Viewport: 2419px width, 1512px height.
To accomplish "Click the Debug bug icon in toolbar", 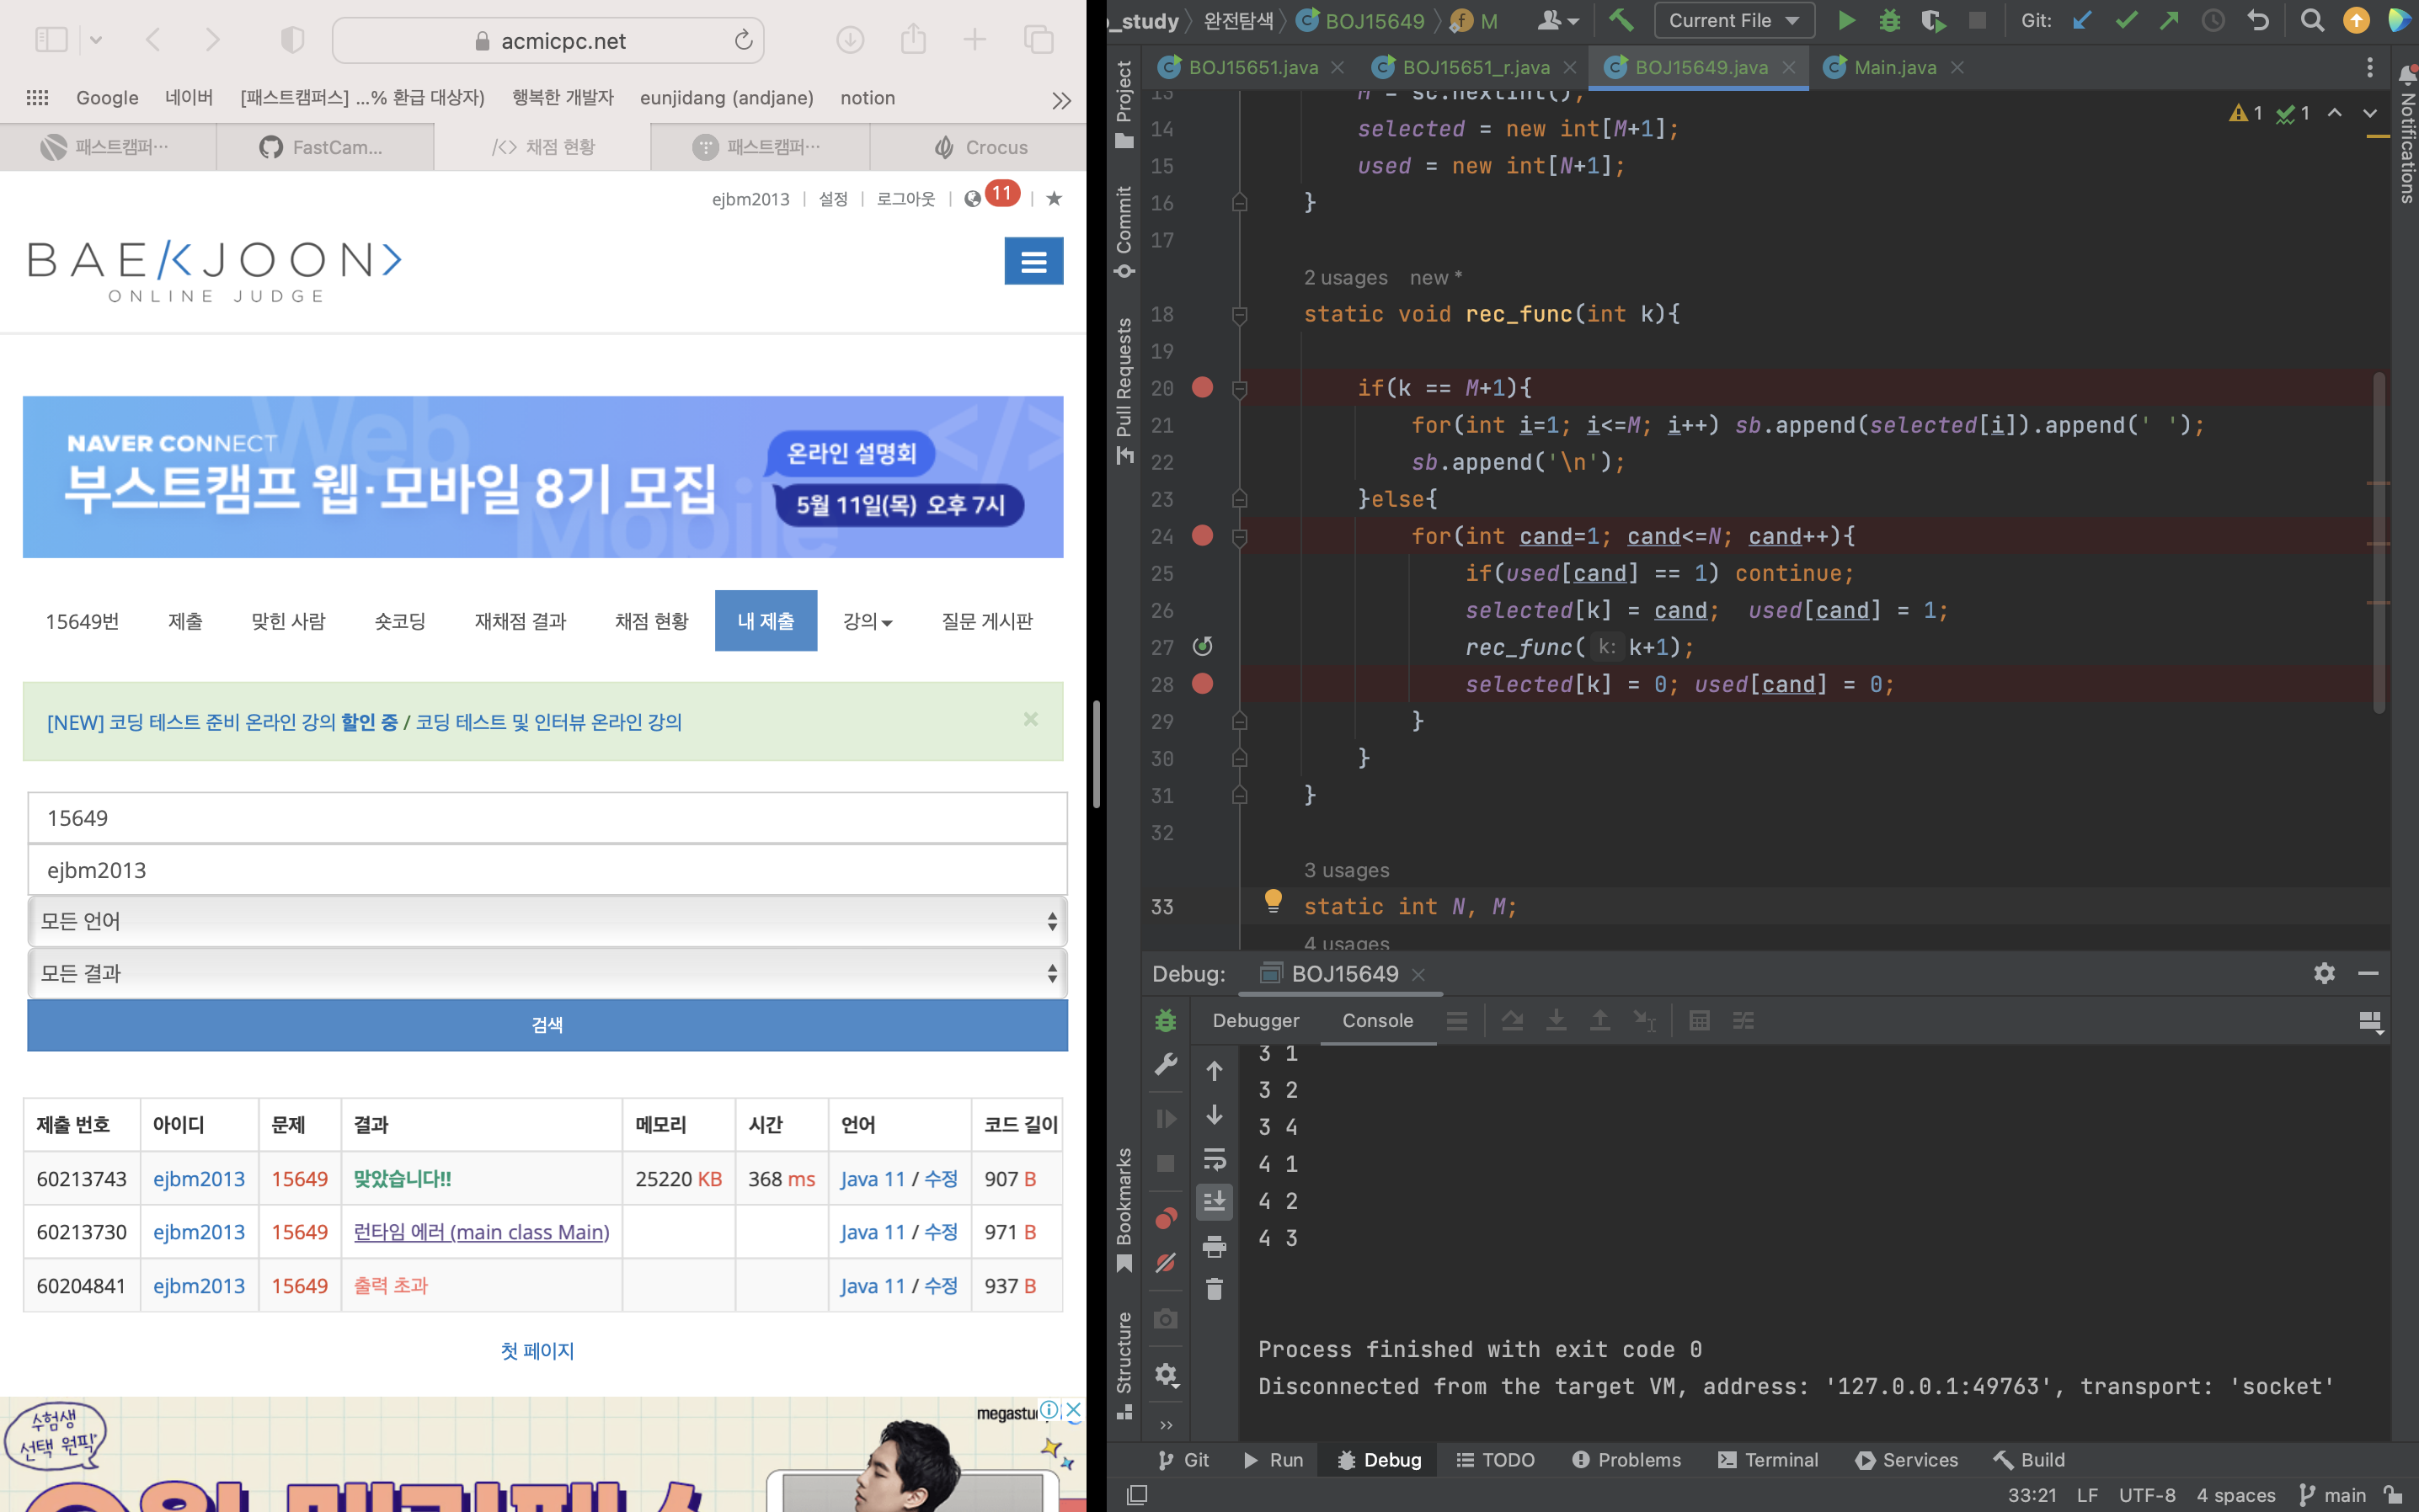I will click(x=1888, y=21).
